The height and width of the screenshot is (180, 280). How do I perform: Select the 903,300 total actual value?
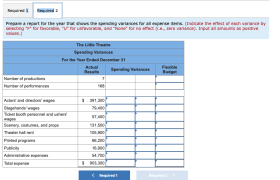coord(97,163)
